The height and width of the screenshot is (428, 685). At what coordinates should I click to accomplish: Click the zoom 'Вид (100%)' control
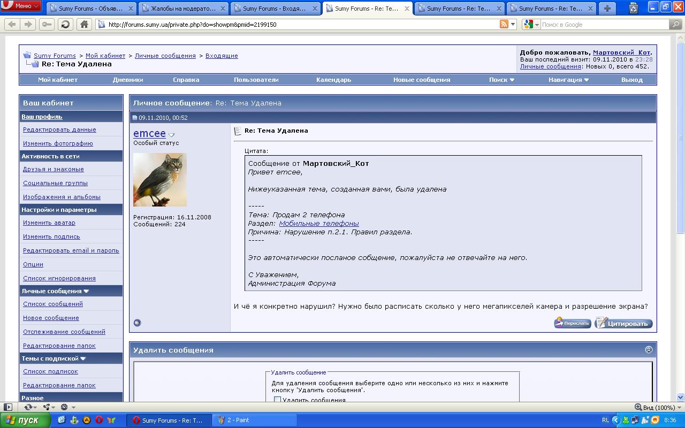654,407
